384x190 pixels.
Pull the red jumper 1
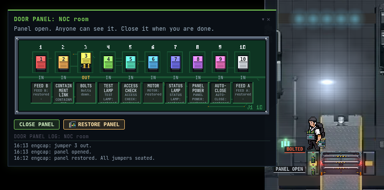point(41,62)
